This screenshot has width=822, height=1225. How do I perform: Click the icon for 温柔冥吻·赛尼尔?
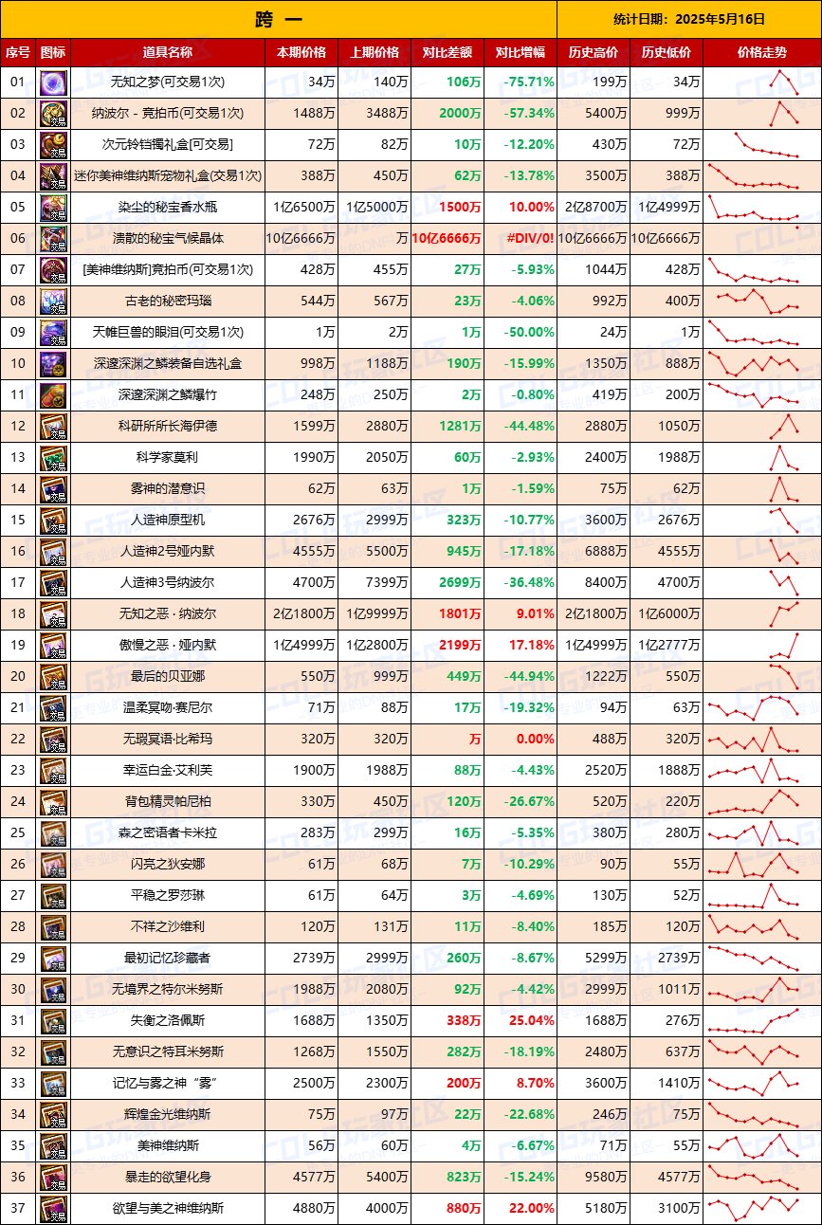(53, 708)
